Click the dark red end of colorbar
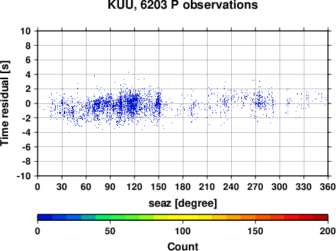The height and width of the screenshot is (251, 336). coord(321,217)
